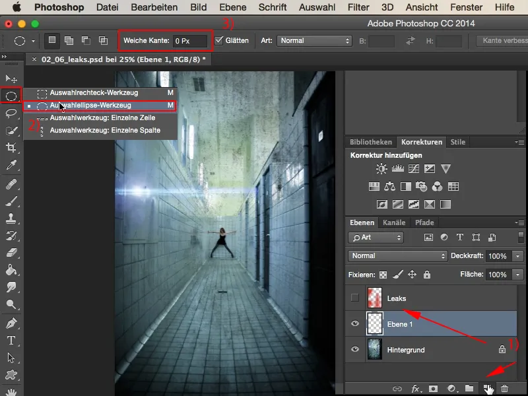Select the Clone Stamp tool
528x396 pixels.
pos(11,218)
